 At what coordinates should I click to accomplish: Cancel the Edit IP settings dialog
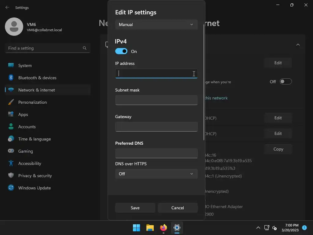pyautogui.click(x=178, y=208)
